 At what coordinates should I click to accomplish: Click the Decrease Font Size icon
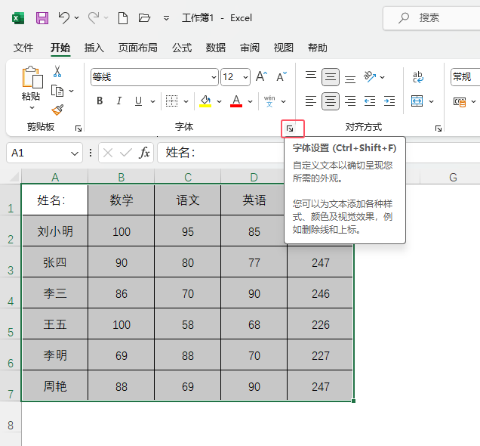click(x=282, y=76)
